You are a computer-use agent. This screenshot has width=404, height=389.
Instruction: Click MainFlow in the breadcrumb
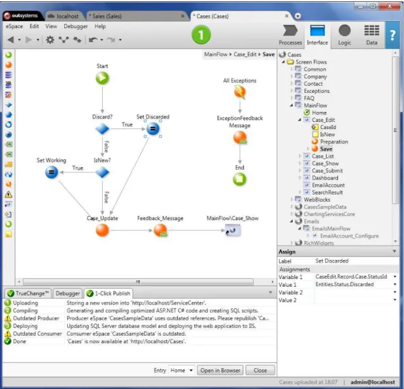click(x=215, y=55)
